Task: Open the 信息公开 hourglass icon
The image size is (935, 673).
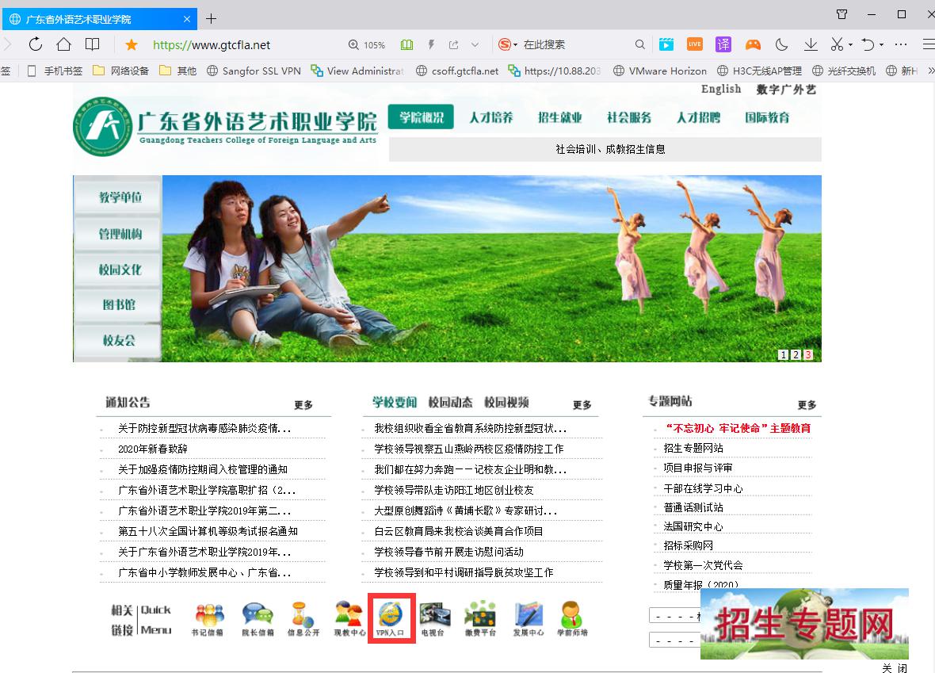Action: coord(303,618)
